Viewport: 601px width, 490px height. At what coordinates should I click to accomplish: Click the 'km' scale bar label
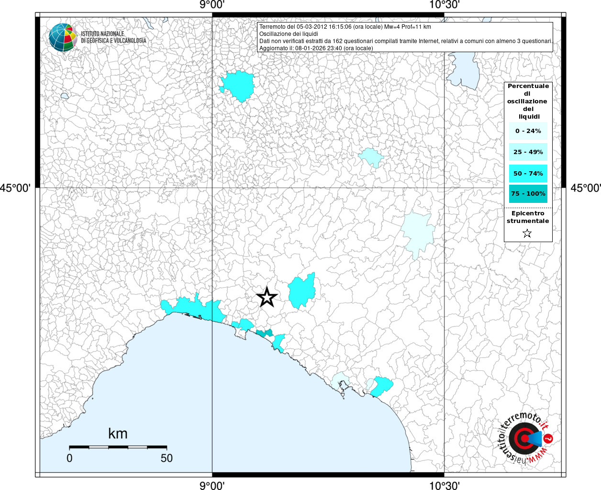118,434
